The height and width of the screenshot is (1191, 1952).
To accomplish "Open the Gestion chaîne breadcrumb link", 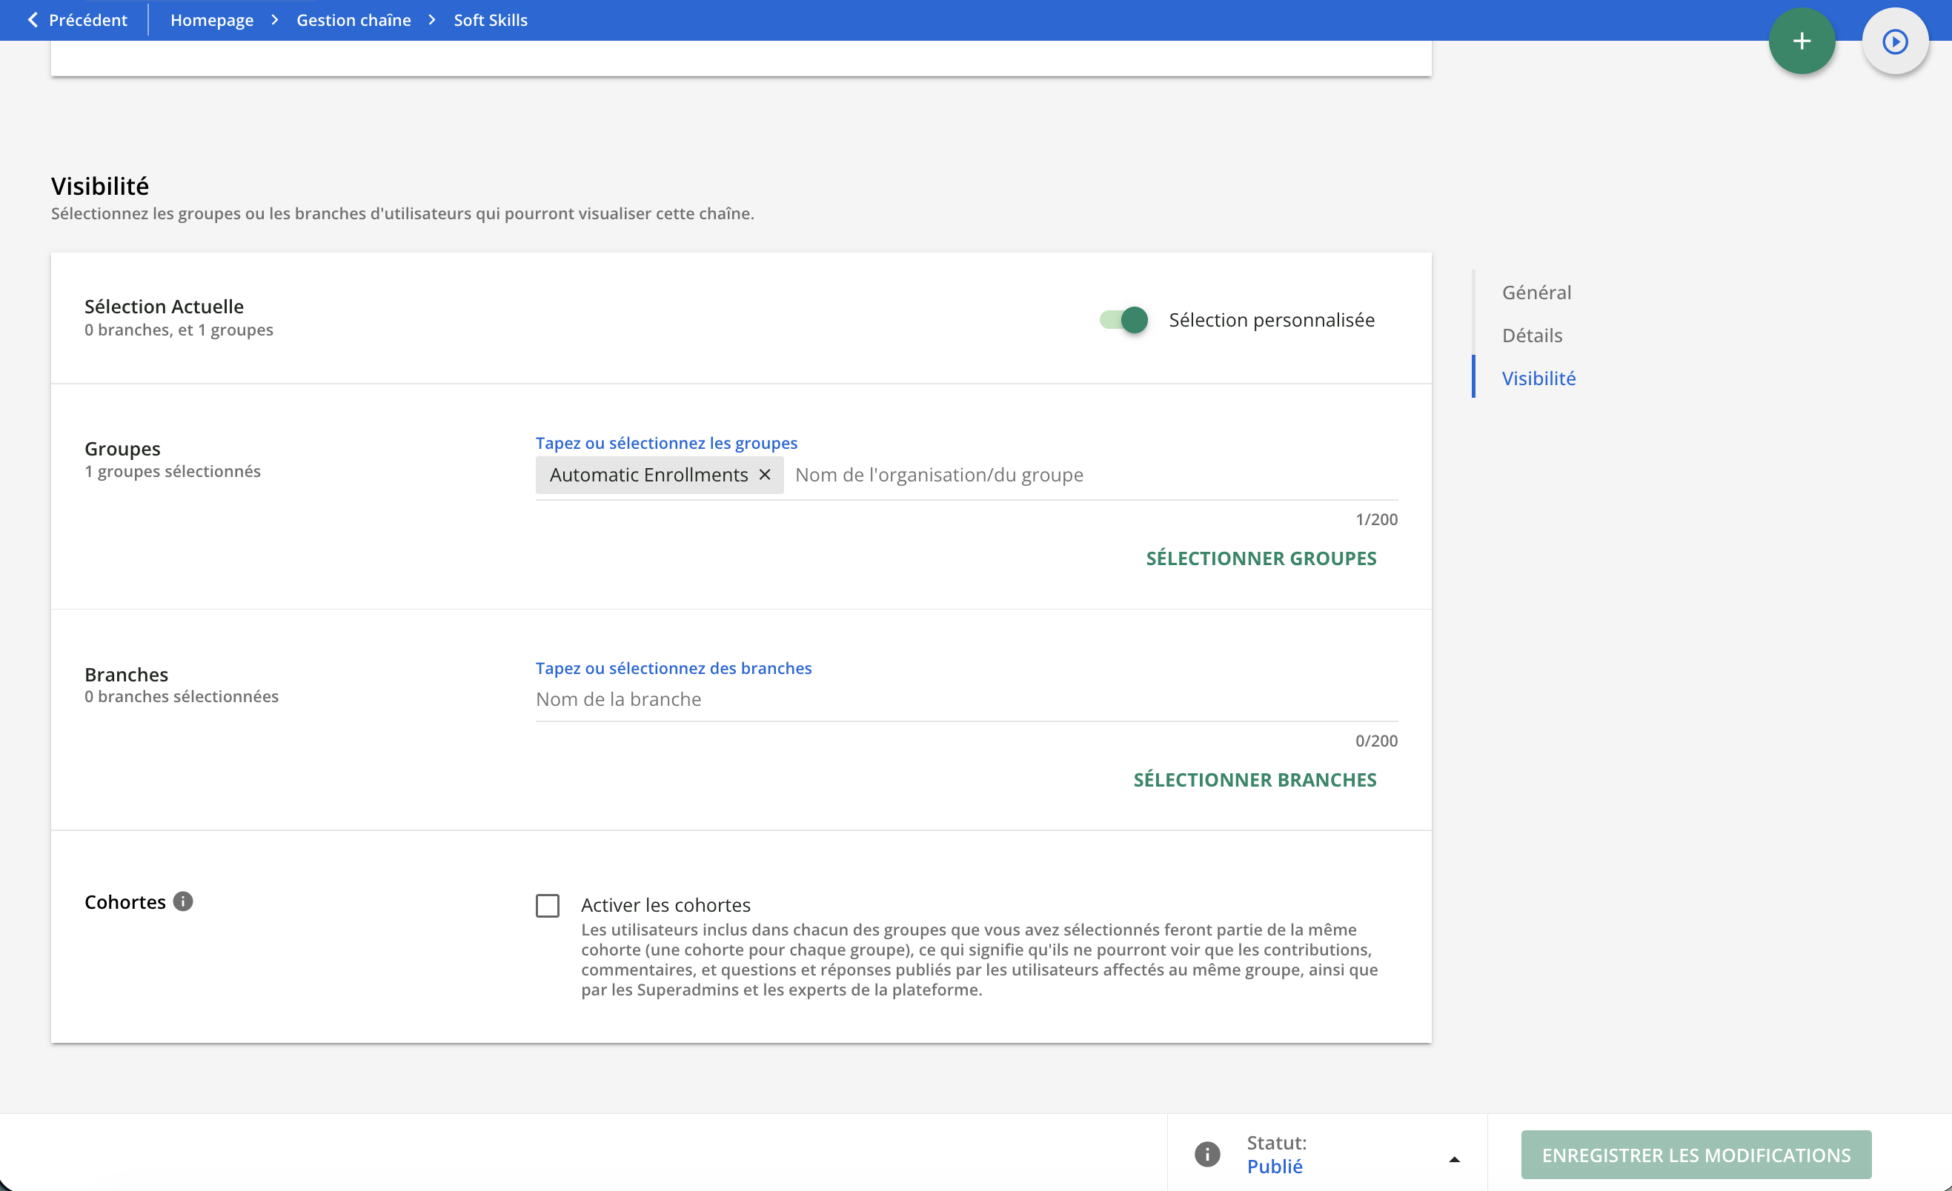I will [x=353, y=20].
